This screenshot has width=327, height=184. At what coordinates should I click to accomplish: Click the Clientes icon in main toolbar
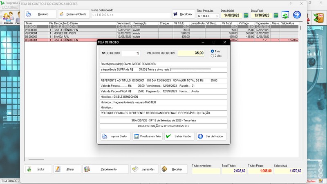coord(8,17)
